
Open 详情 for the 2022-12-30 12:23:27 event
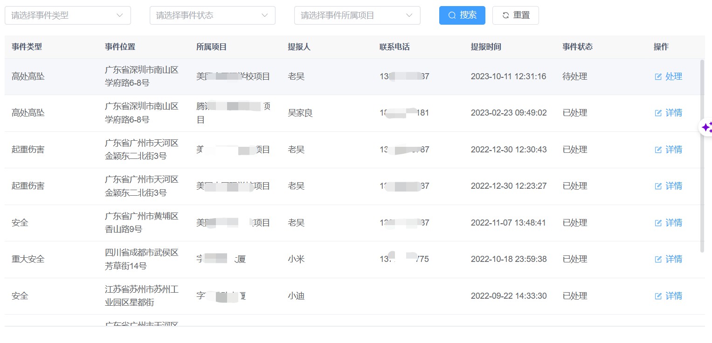(x=669, y=186)
